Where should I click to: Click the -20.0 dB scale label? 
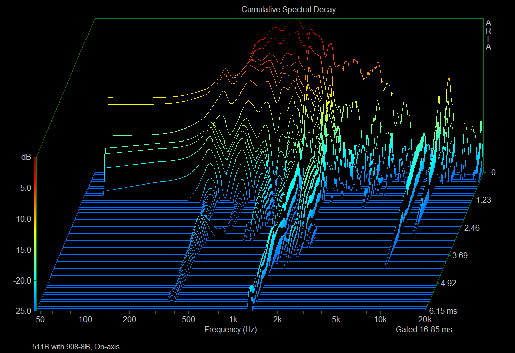(22, 280)
